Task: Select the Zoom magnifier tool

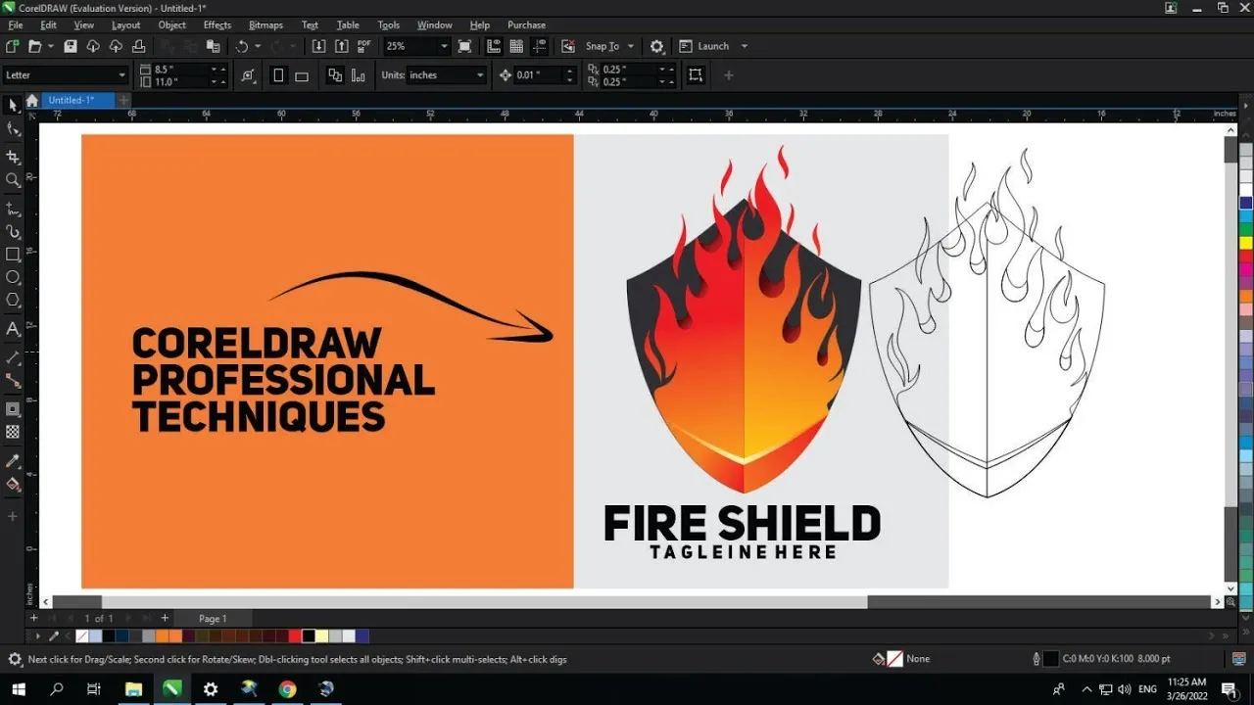Action: tap(13, 180)
